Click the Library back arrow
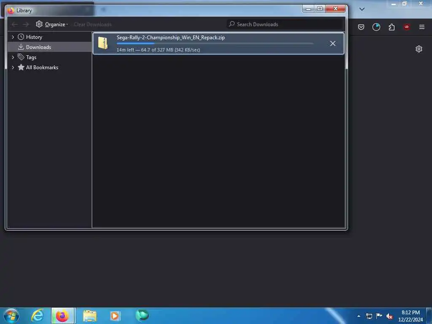Viewport: 432px width, 324px height. click(14, 24)
